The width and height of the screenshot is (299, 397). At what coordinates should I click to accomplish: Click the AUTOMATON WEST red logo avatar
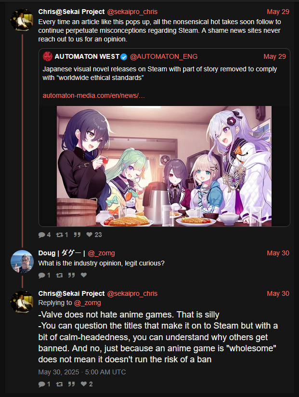[x=47, y=56]
